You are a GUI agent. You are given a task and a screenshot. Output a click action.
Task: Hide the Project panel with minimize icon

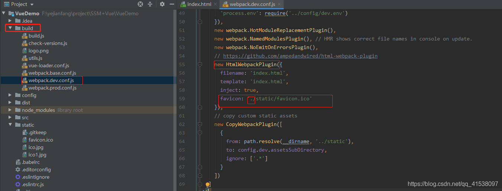[x=172, y=4]
